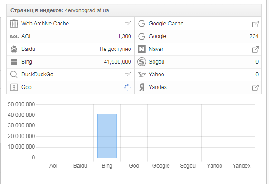This screenshot has height=184, width=269.
Task: Open Google Cache external link icon
Action: pyautogui.click(x=255, y=24)
